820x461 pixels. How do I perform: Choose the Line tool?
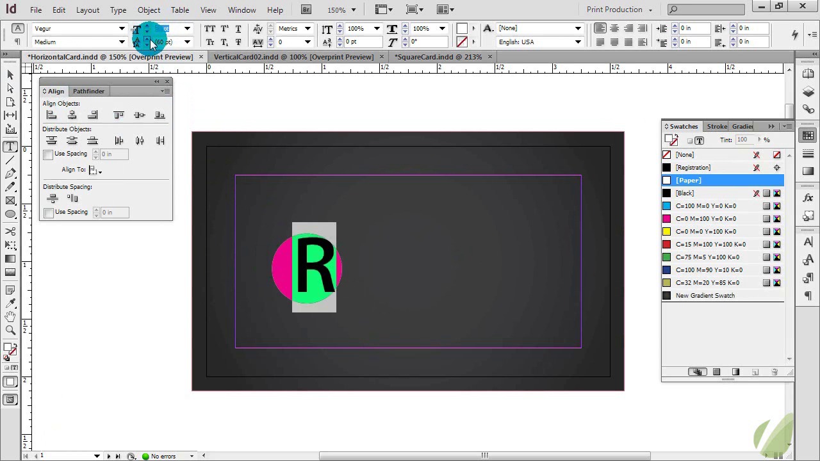10,160
